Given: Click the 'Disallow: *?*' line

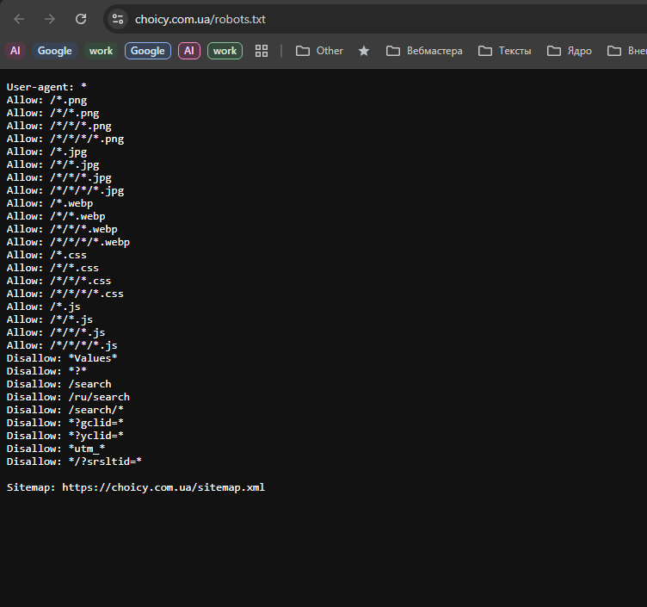Looking at the screenshot, I should click(x=46, y=371).
